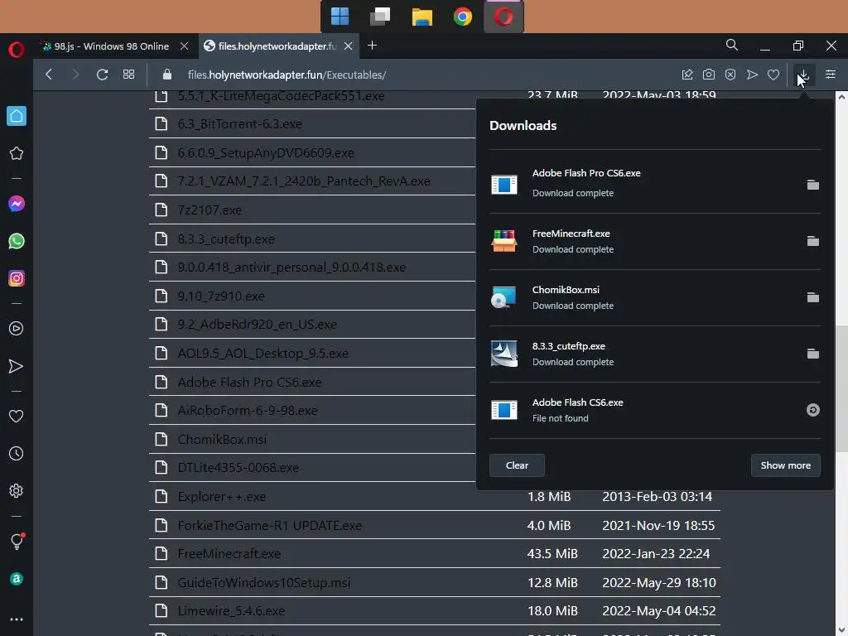Open History clock in the sidebar
Viewport: 848px width, 636px height.
[x=17, y=453]
